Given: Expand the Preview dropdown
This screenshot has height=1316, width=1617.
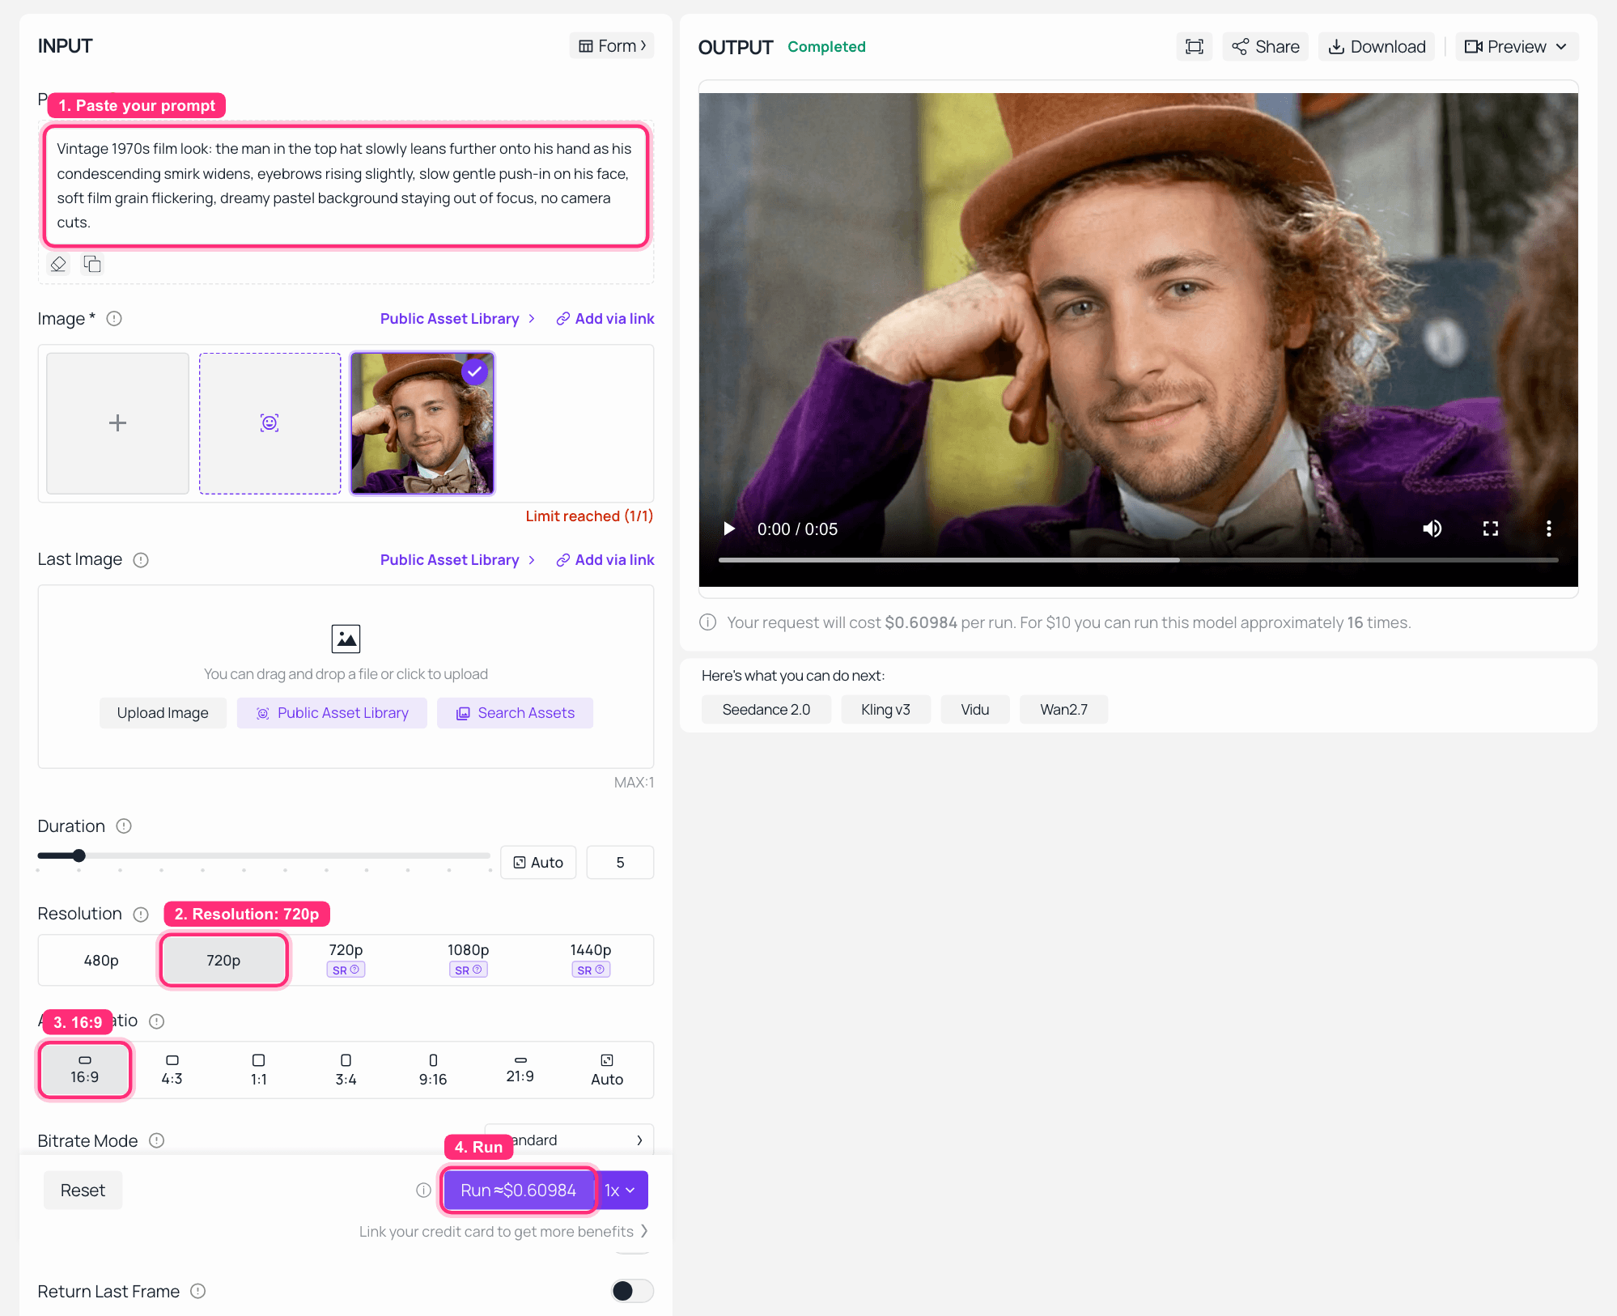Looking at the screenshot, I should [1516, 47].
